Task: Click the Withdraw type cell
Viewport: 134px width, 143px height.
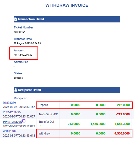Action: pyautogui.click(x=48, y=134)
